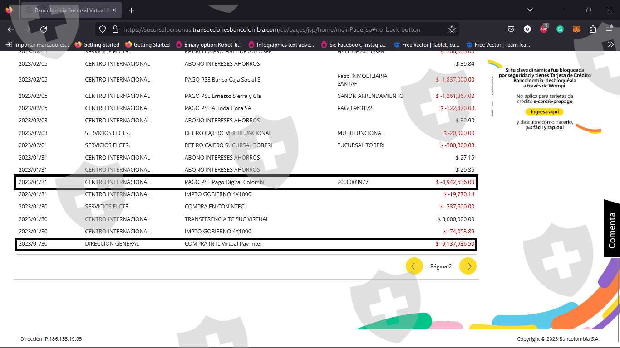Bookmark this page with the star icon
620x348 pixels.
(x=452, y=29)
